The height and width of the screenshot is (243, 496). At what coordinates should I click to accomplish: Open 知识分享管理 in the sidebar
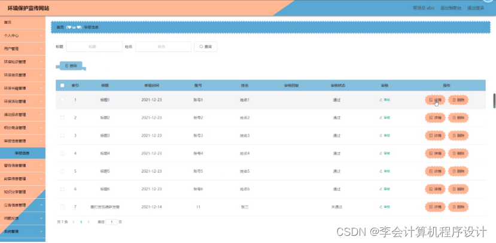coord(23,192)
